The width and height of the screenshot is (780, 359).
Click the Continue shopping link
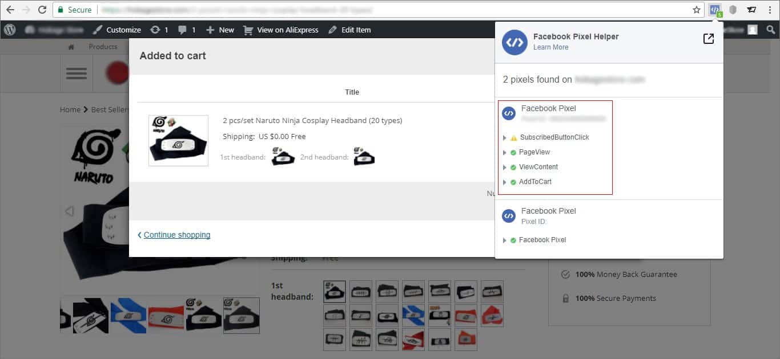177,235
